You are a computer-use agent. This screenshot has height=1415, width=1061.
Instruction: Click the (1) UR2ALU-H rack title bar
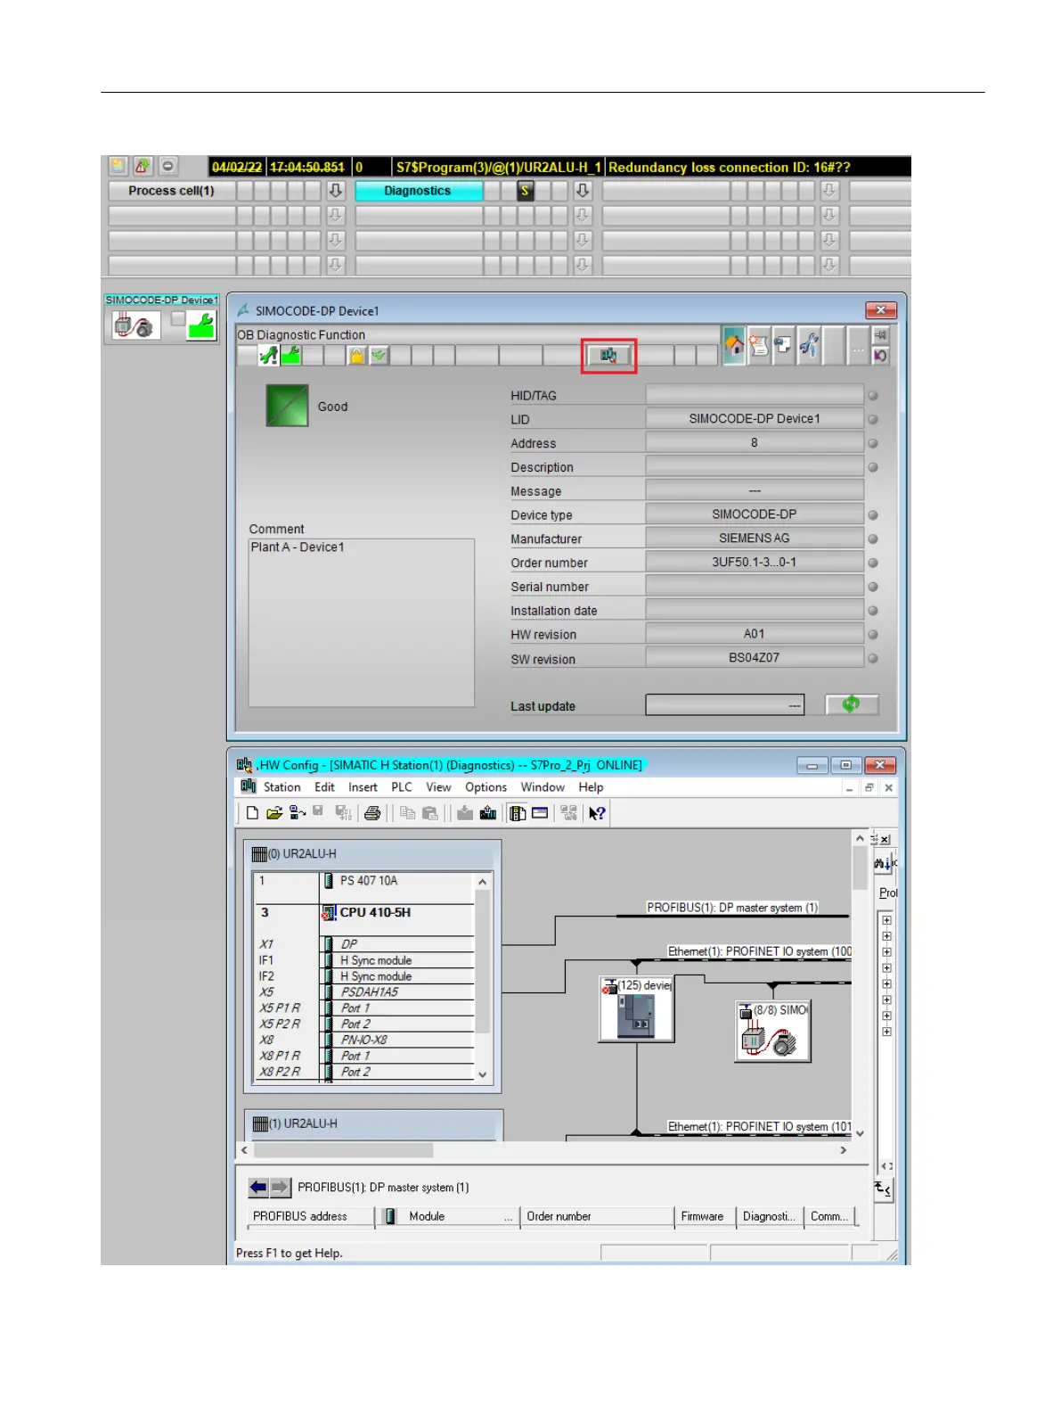(373, 1123)
